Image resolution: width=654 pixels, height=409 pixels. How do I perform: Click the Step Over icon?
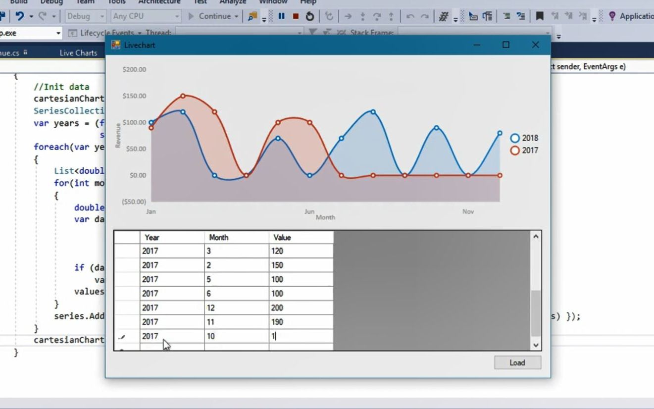377,16
